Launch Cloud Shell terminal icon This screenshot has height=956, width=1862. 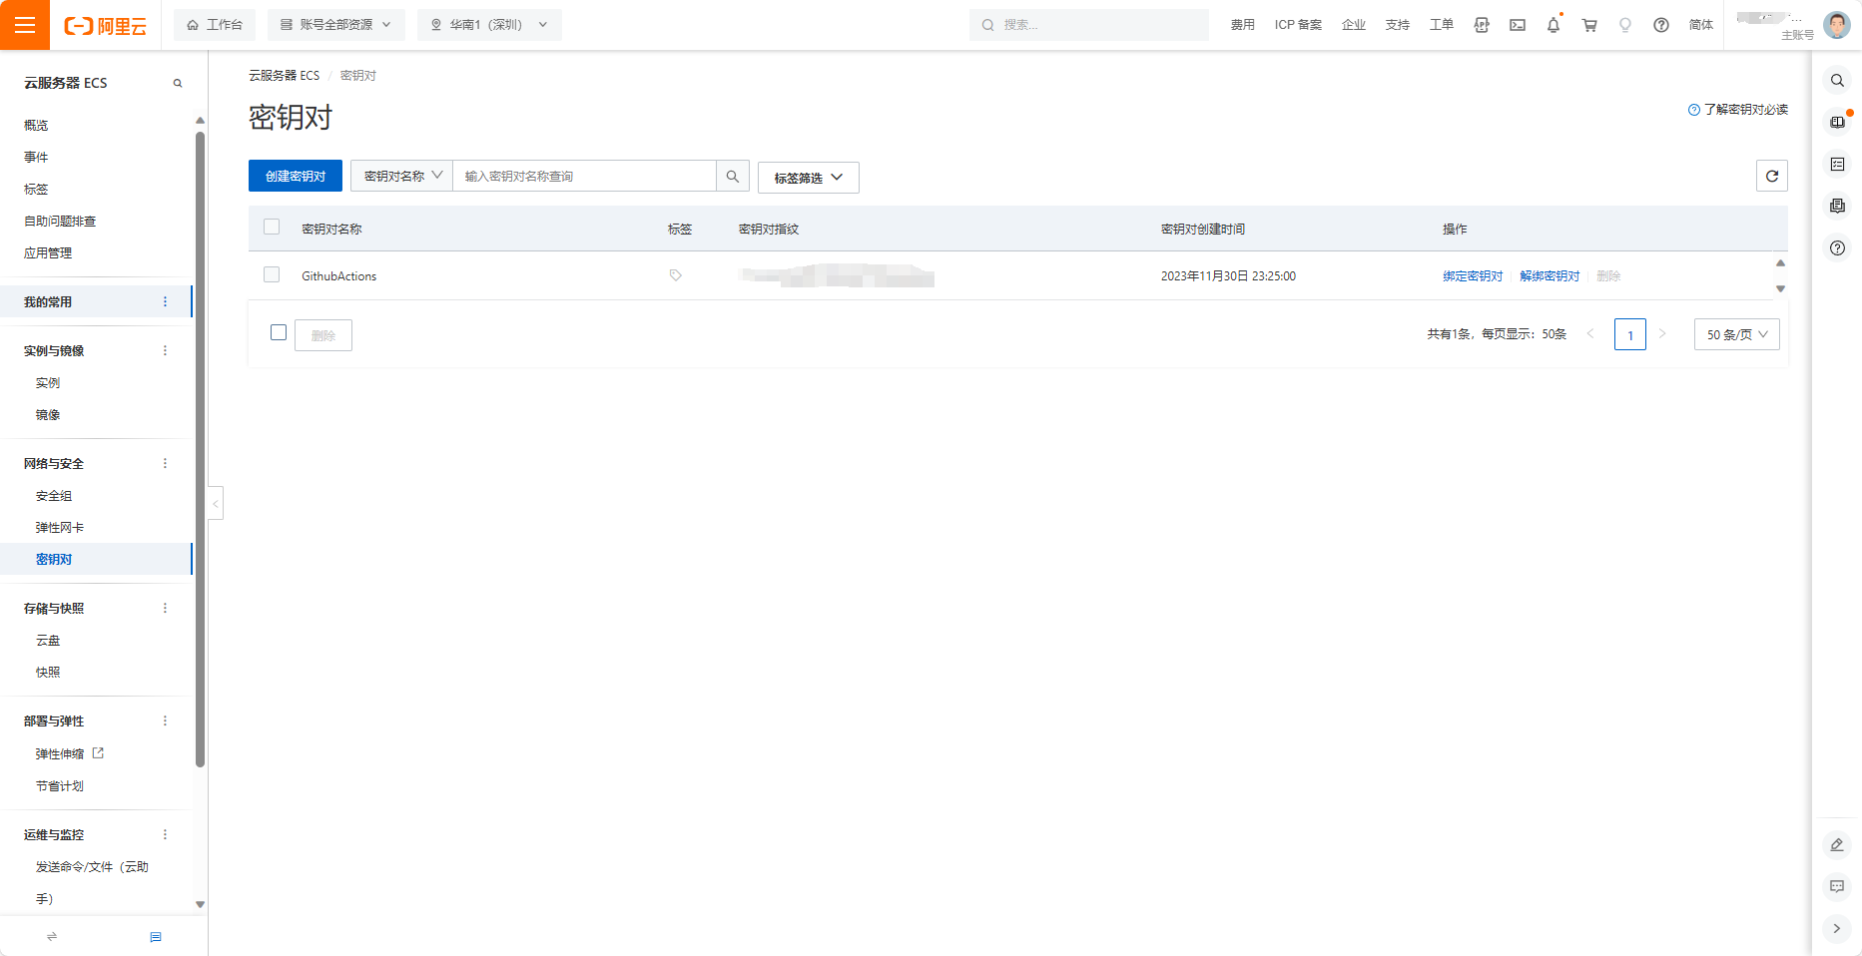(1517, 25)
